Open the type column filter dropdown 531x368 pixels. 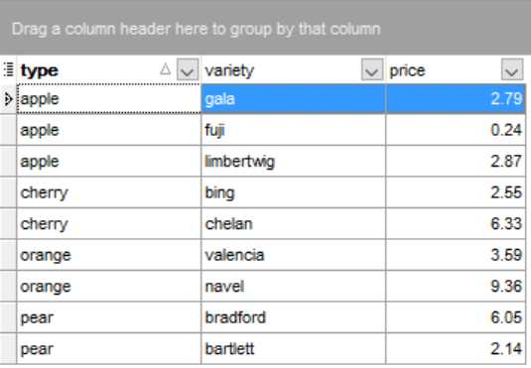pyautogui.click(x=188, y=69)
